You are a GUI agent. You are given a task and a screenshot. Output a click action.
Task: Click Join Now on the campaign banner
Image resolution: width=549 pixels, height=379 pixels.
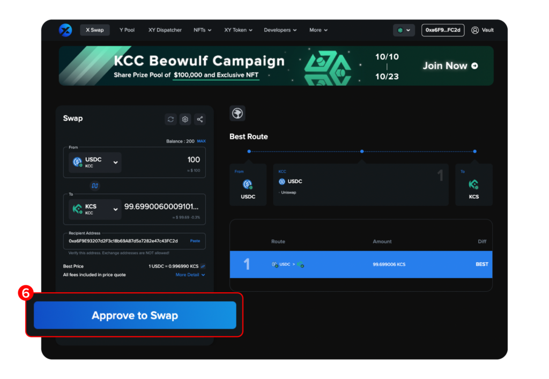tap(450, 66)
